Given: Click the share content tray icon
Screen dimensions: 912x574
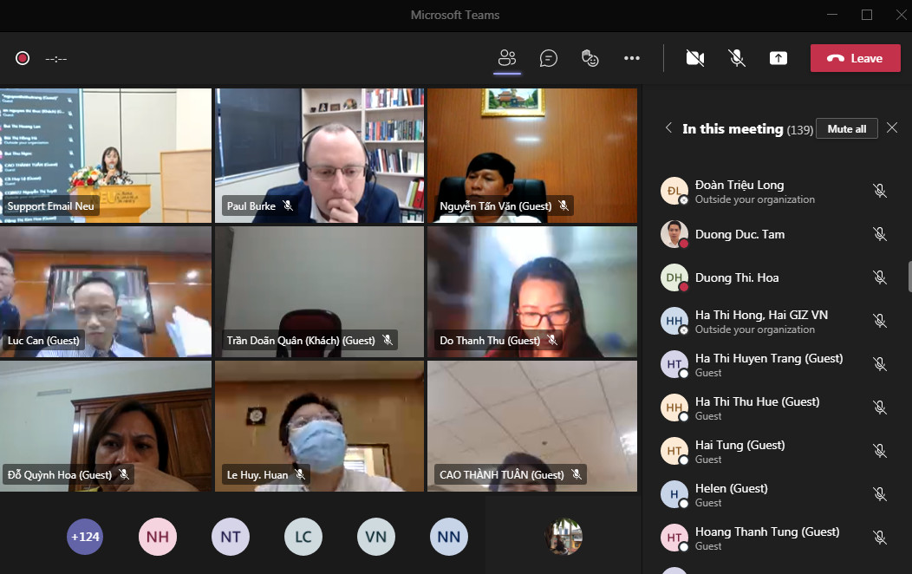Looking at the screenshot, I should click(x=778, y=58).
